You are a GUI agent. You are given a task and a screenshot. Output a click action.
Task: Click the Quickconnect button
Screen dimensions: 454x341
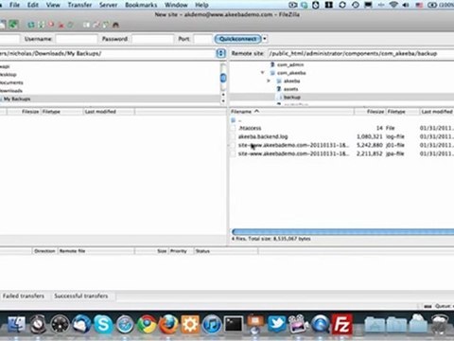click(238, 39)
